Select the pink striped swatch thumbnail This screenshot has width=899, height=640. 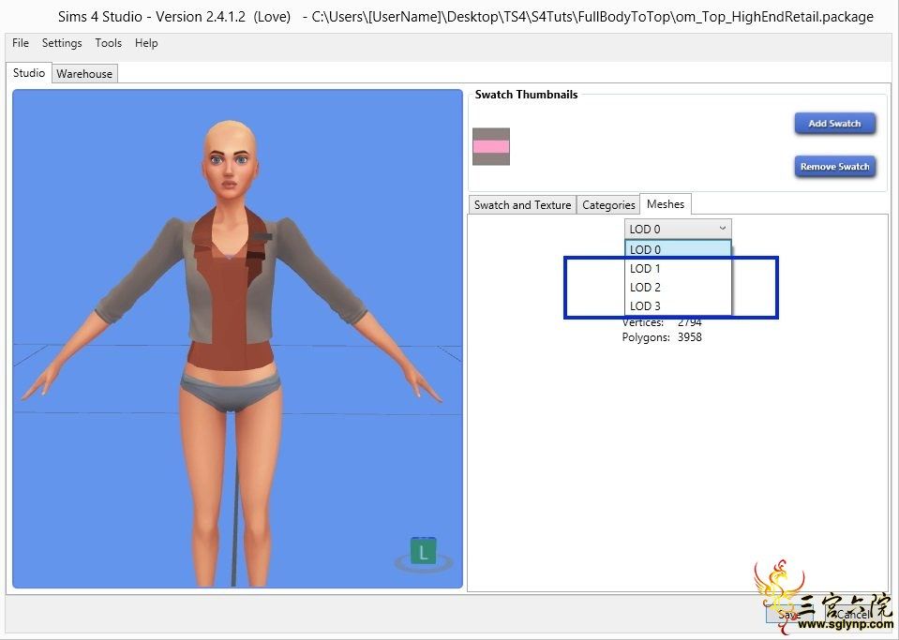491,147
